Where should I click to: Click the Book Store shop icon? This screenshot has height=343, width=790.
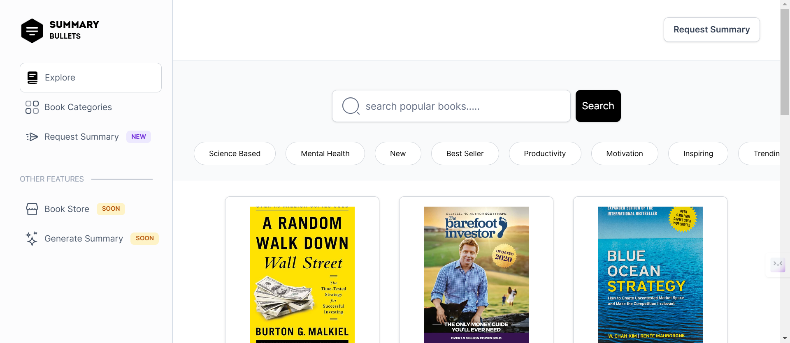pyautogui.click(x=32, y=209)
